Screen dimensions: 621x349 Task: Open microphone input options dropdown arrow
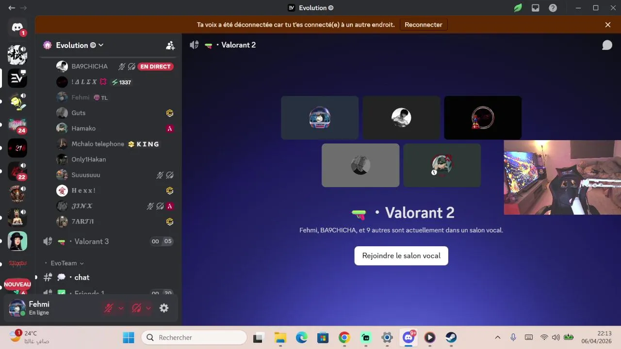pos(121,308)
